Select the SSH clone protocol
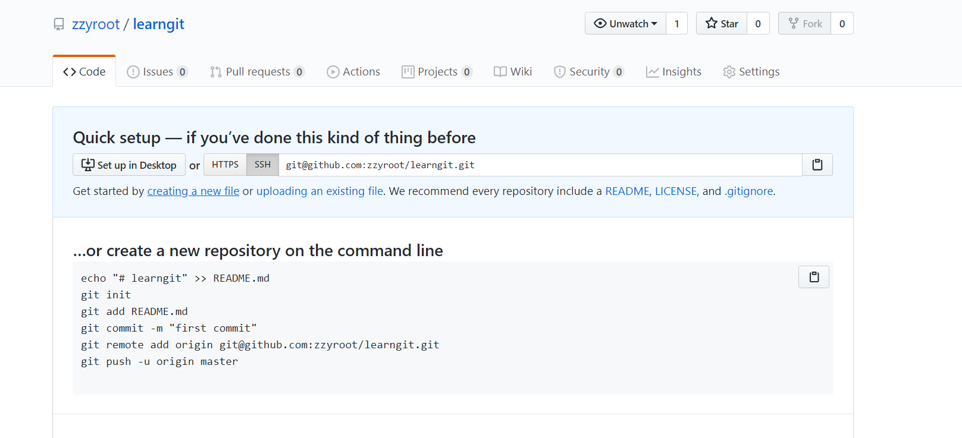Screen dimensions: 962x438 pos(262,165)
